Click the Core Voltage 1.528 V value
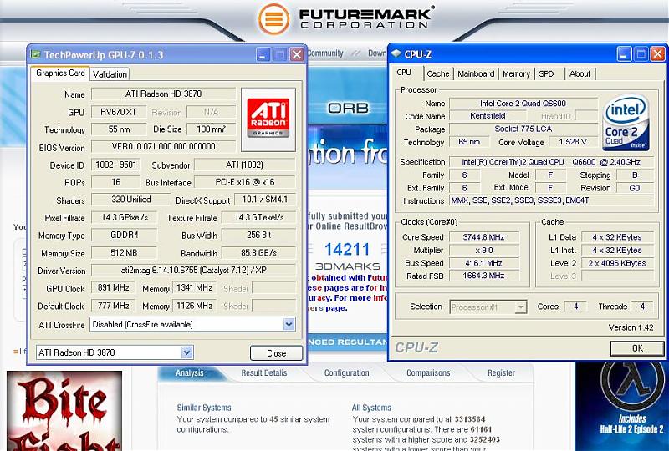This screenshot has width=669, height=451. [573, 141]
